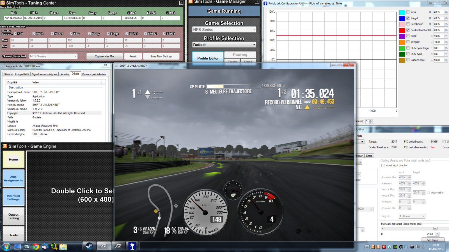Switch to second Need for Speed taskbar button

pos(118,246)
